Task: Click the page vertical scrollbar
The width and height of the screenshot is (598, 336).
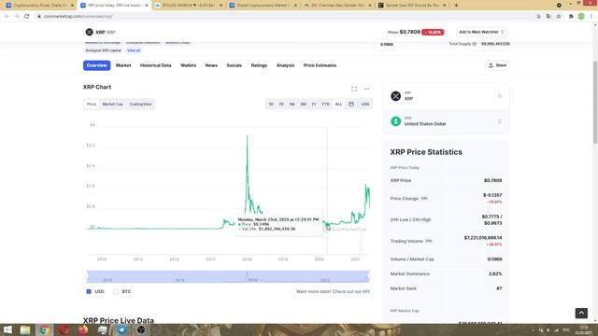Action: (x=595, y=102)
